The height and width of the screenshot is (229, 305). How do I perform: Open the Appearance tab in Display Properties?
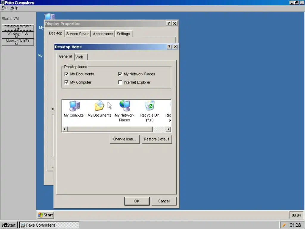103,34
